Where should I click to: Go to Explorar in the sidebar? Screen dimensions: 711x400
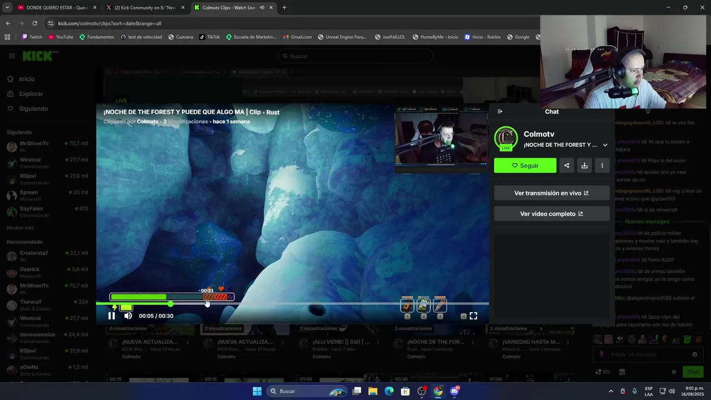point(31,94)
